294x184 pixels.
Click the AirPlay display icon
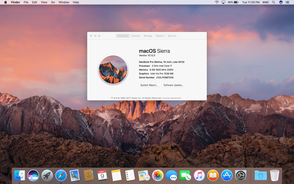click(223, 2)
